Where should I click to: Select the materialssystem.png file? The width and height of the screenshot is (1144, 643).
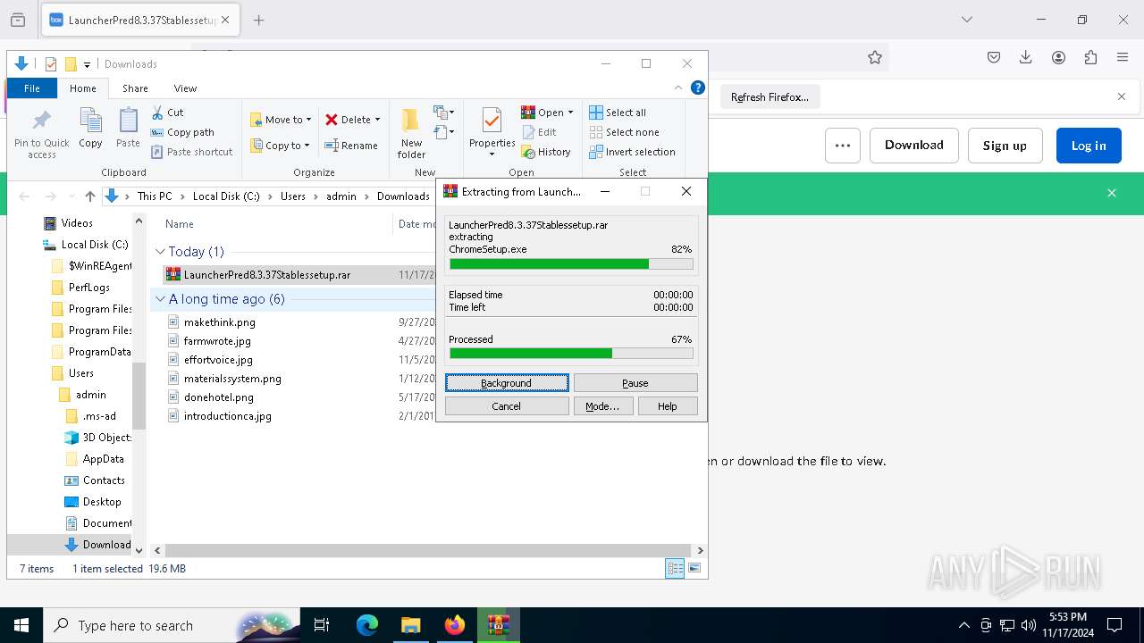232,379
